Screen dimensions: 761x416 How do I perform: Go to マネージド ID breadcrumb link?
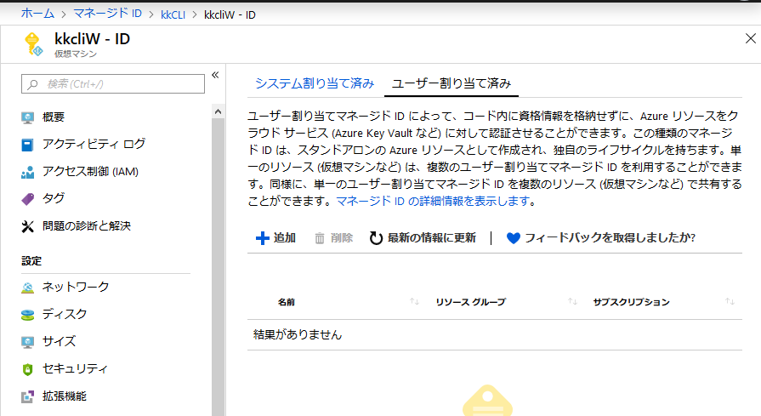pyautogui.click(x=108, y=14)
